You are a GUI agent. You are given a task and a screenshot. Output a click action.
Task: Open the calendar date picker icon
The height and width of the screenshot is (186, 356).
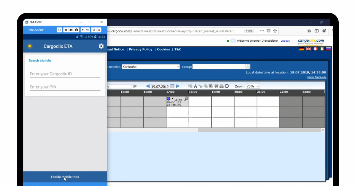tap(172, 86)
